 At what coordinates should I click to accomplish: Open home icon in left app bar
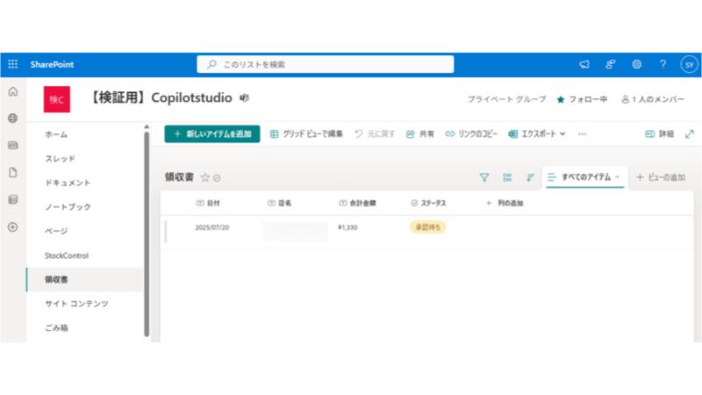click(13, 92)
